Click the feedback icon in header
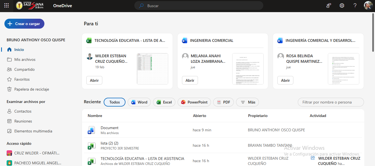This screenshot has height=166, width=375. tap(329, 6)
